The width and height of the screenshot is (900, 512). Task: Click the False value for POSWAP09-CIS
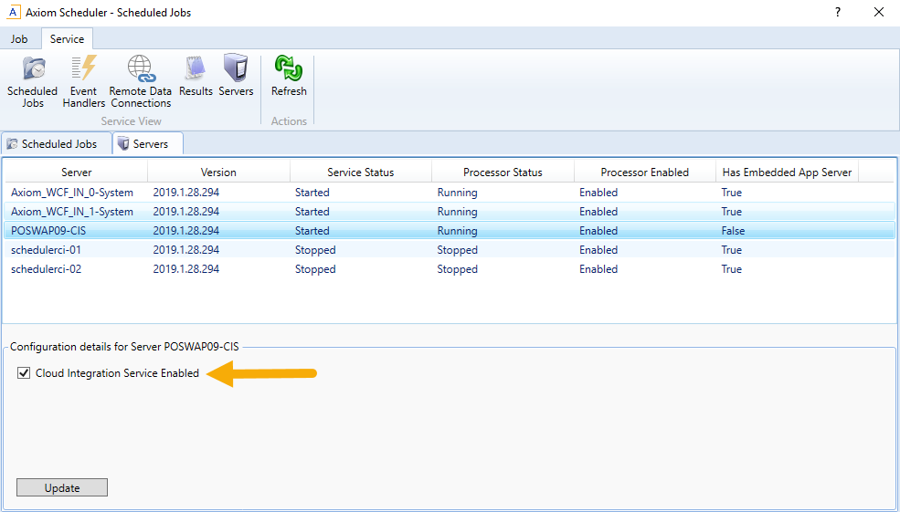733,231
